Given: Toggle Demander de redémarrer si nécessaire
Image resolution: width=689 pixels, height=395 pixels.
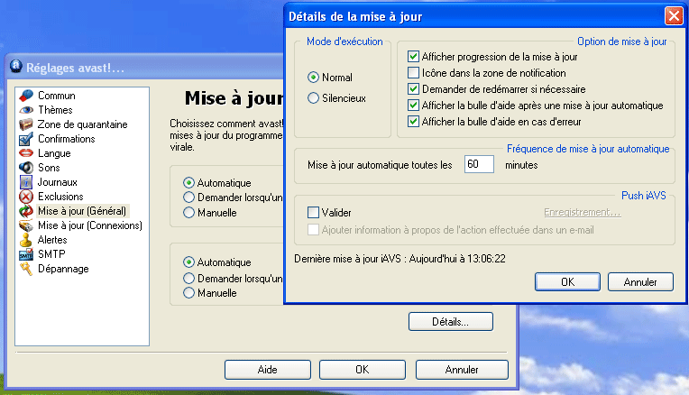Looking at the screenshot, I should tap(413, 88).
